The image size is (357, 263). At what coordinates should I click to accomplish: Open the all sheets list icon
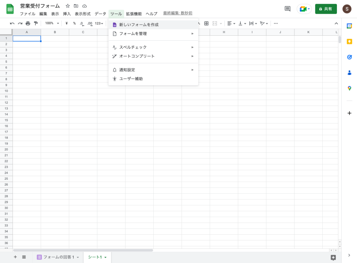(24, 257)
